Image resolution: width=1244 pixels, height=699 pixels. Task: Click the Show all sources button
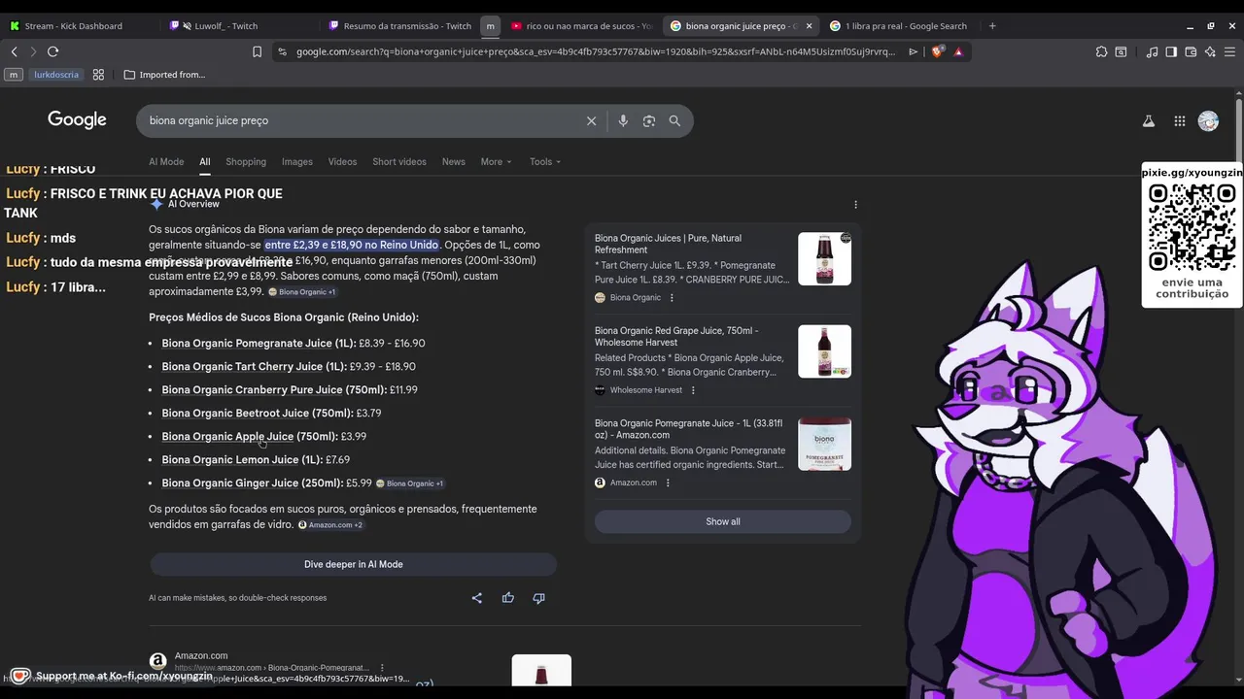pyautogui.click(x=722, y=521)
